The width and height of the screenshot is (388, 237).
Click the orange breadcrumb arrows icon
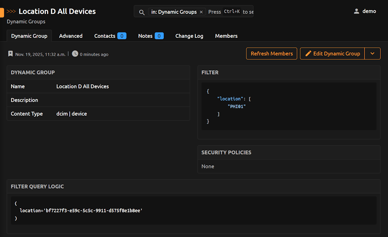[x=11, y=11]
